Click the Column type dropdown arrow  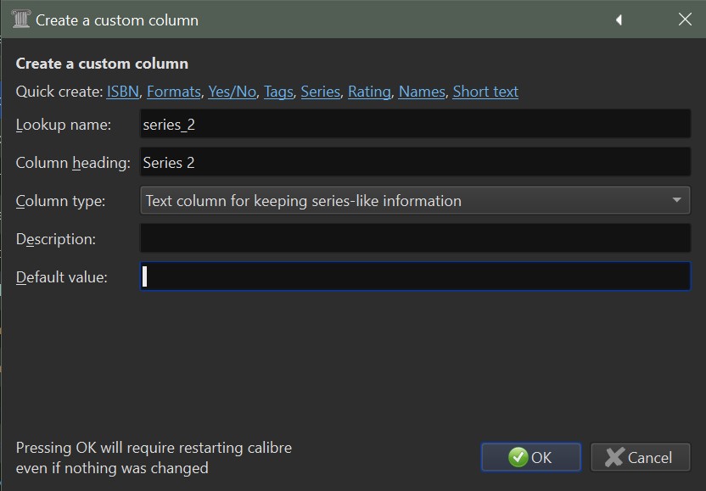click(676, 201)
